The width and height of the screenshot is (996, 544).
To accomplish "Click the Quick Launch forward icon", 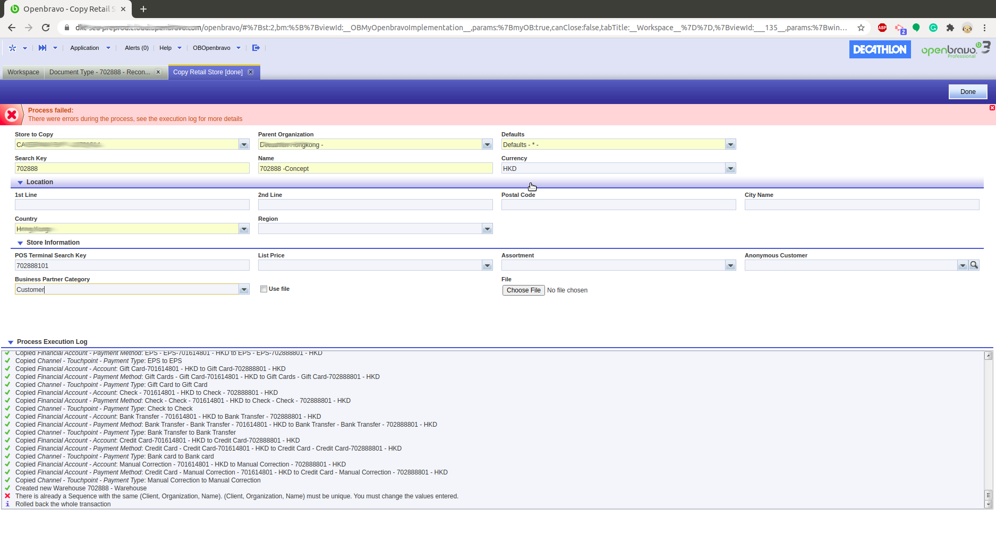I will coord(42,48).
